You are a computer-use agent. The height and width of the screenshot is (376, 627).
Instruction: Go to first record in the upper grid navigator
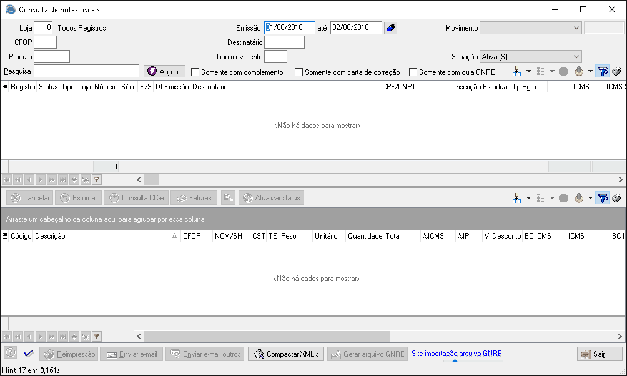[x=7, y=180]
